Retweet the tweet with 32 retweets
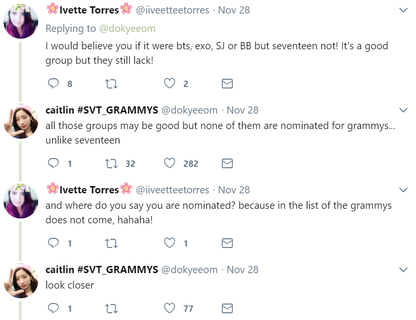This screenshot has width=416, height=320. 111,163
